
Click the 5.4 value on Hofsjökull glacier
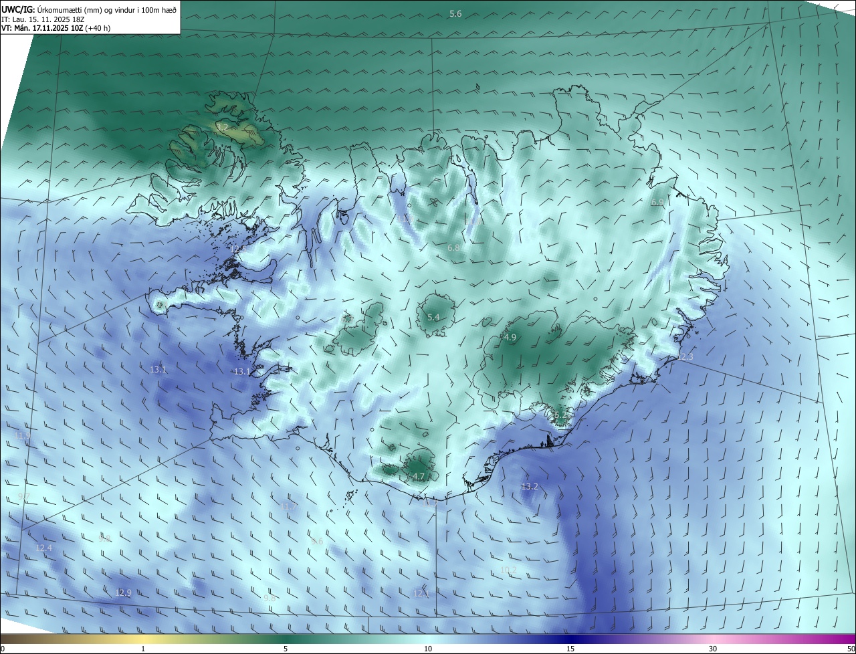click(433, 317)
